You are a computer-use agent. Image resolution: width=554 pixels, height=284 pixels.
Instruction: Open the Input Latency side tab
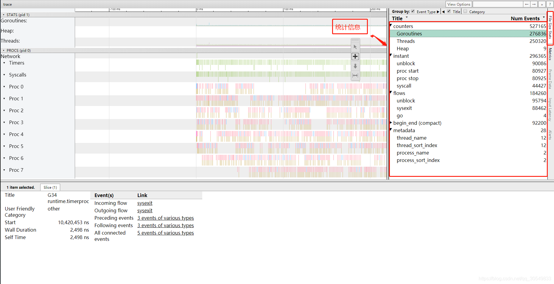click(x=550, y=110)
